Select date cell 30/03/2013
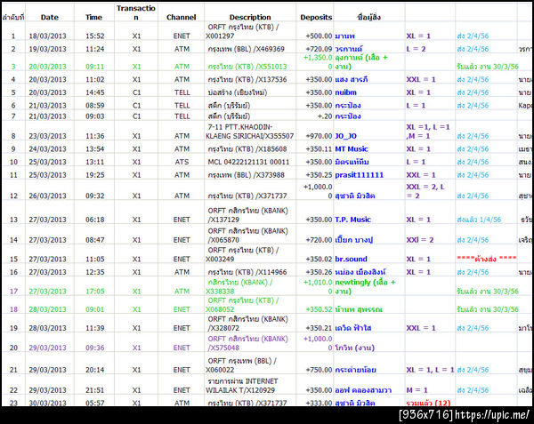This screenshot has height=424, width=534. pyautogui.click(x=48, y=404)
